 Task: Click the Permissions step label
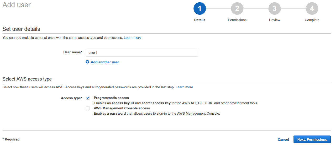237,20
